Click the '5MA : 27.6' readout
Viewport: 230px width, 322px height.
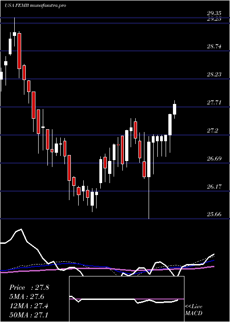(27, 297)
